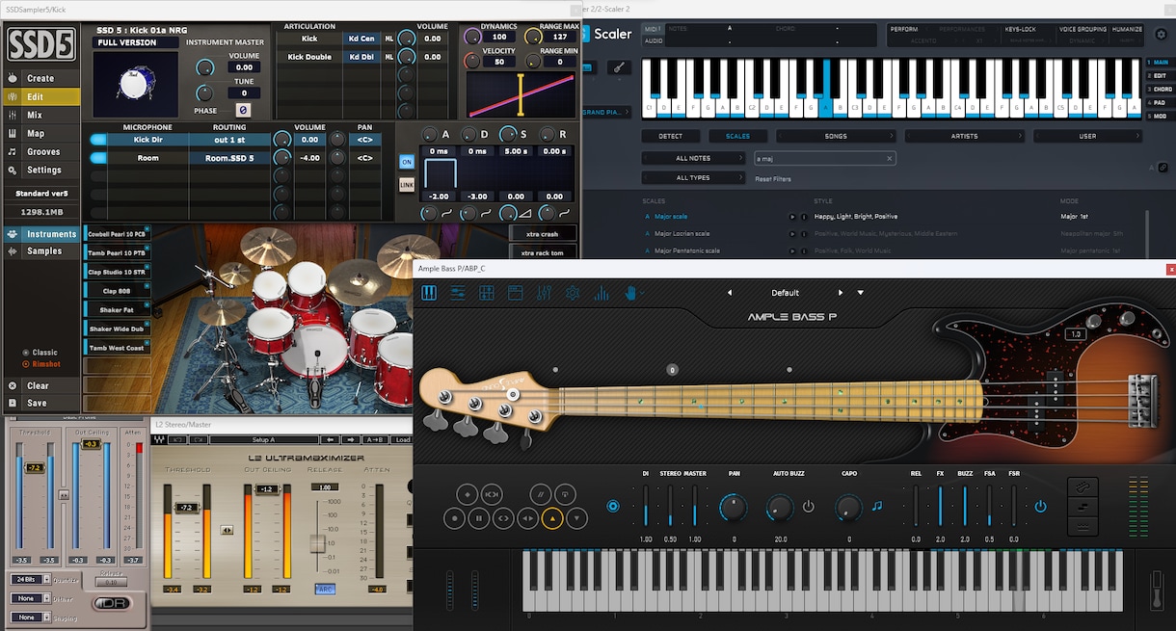Open the All Notes filter dropdown in Scaler
1176x631 pixels.
pos(693,158)
